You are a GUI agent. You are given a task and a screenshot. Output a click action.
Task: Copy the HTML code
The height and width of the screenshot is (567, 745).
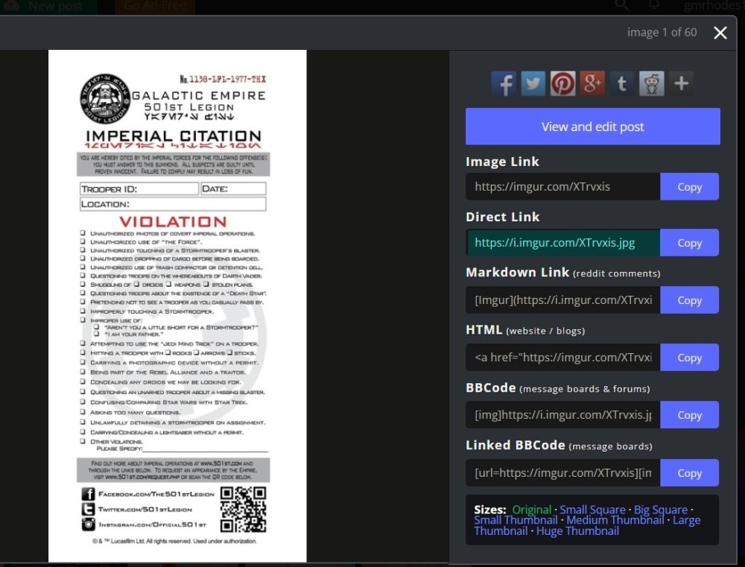point(689,358)
